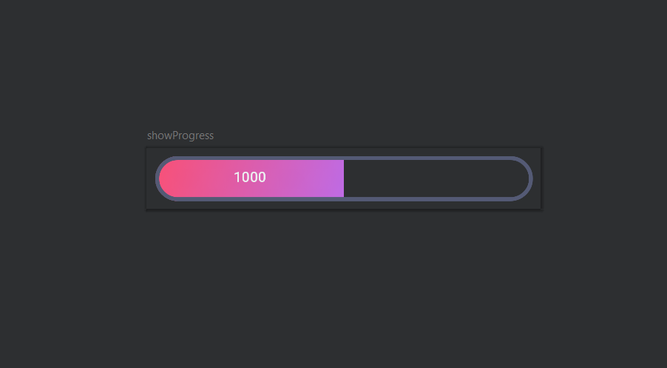This screenshot has height=368, width=667.
Task: Click where the gradient fill meets empty track
Action: point(344,178)
